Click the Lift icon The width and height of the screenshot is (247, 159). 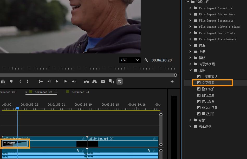[86, 81]
